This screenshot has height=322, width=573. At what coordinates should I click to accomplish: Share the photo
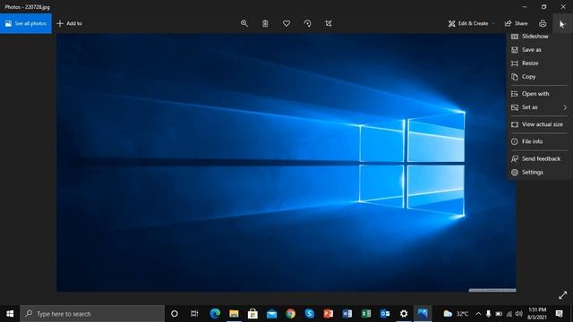coord(516,23)
